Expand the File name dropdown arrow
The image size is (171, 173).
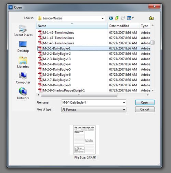click(x=124, y=103)
